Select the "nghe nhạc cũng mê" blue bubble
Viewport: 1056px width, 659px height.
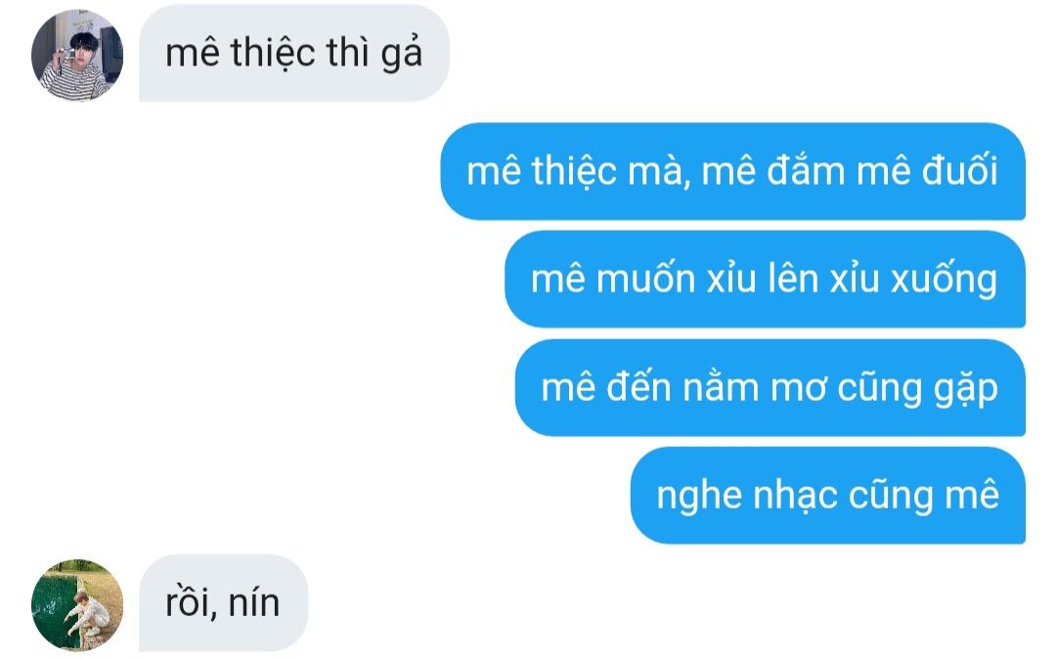[x=828, y=496]
